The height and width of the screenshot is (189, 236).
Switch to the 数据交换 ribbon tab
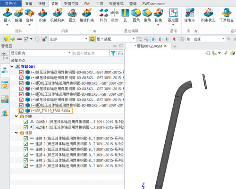click(x=71, y=4)
